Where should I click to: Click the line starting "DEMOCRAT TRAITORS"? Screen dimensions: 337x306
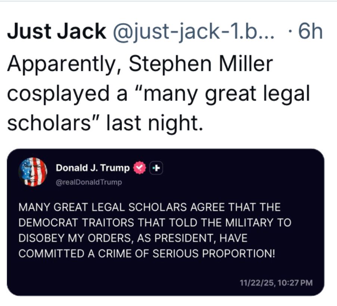coord(155,223)
